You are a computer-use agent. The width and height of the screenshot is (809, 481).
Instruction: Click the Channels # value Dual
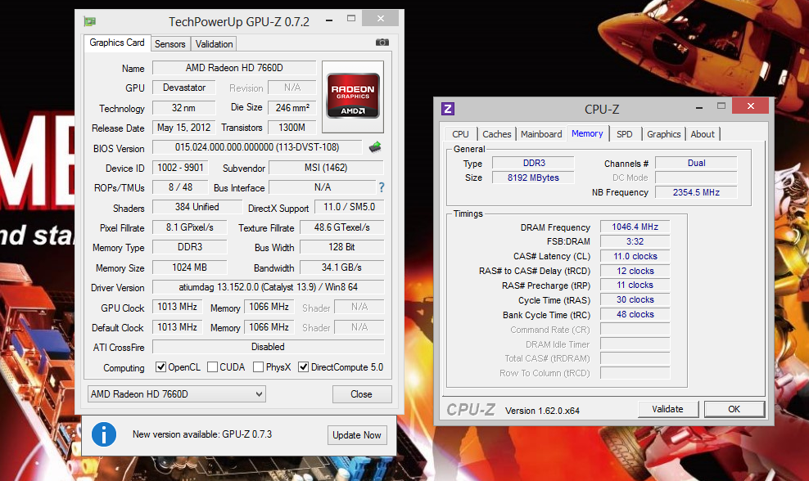click(696, 163)
